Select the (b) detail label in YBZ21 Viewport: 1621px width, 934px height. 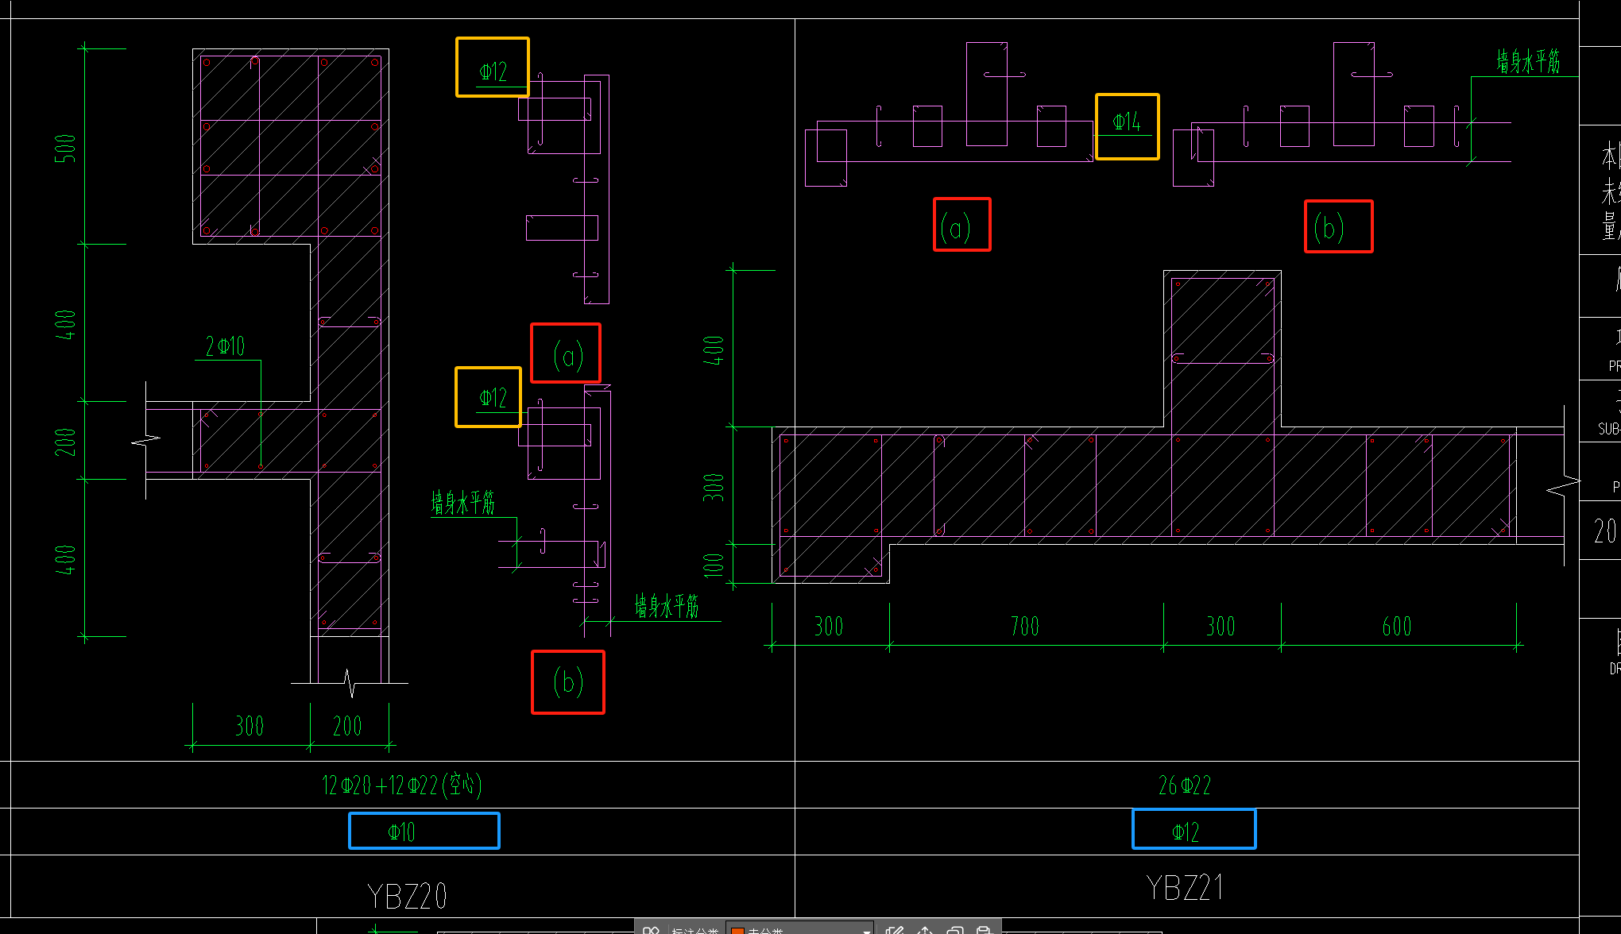pyautogui.click(x=1329, y=228)
